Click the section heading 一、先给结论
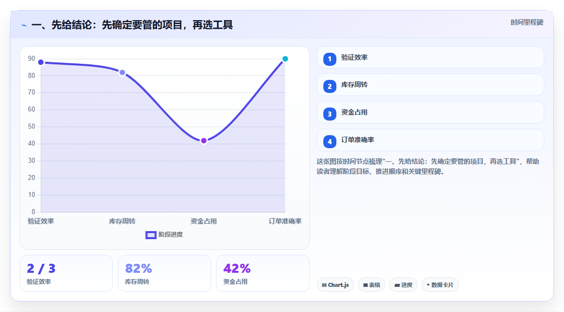This screenshot has height=312, width=564. point(132,25)
